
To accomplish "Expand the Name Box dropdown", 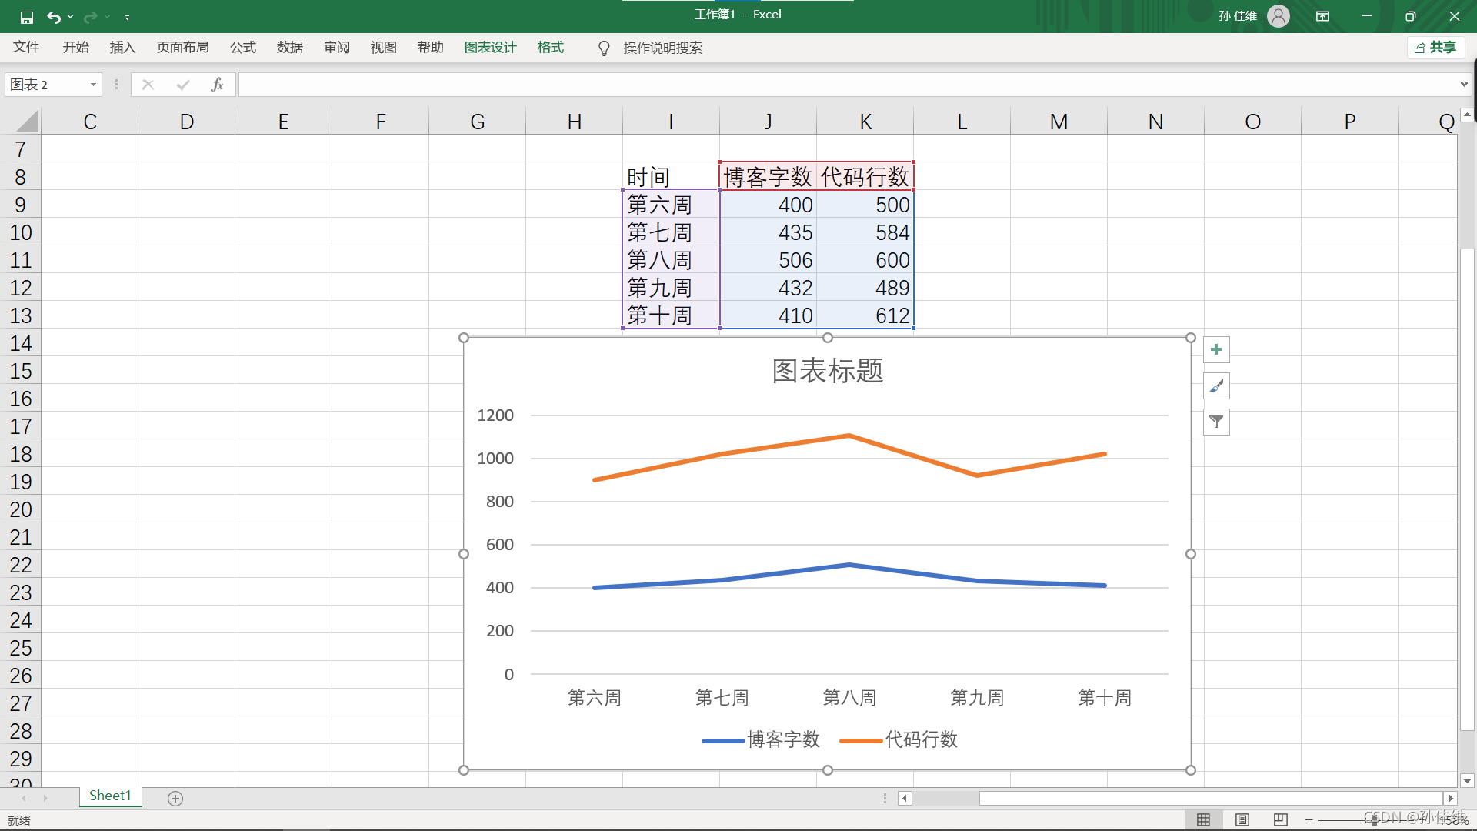I will coord(93,85).
